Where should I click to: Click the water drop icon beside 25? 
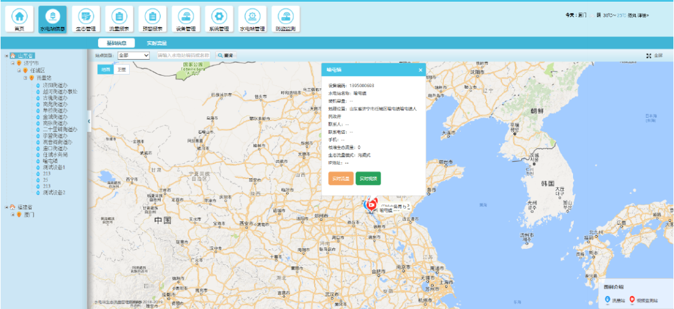(38, 180)
